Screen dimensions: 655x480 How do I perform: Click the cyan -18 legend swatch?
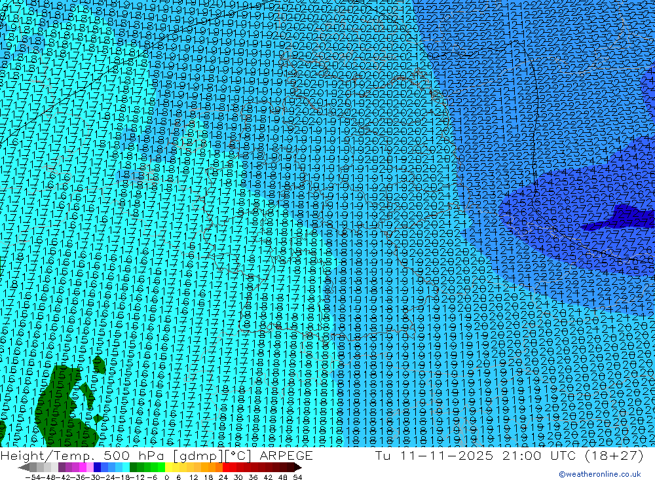(126, 468)
